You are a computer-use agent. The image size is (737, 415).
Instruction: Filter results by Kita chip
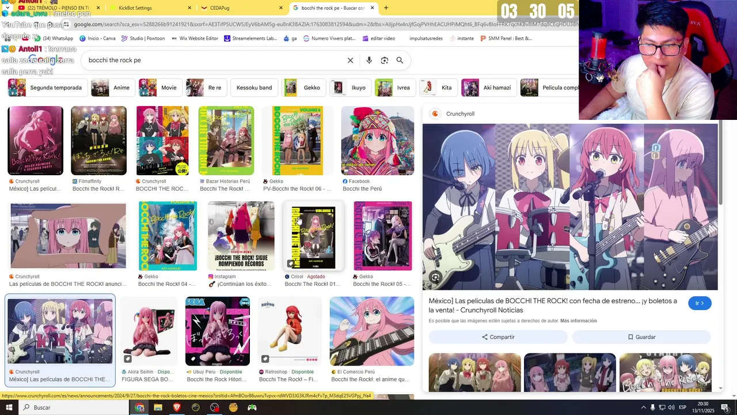438,88
